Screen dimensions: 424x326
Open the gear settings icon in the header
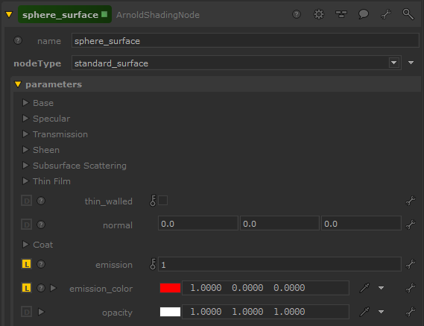point(319,14)
